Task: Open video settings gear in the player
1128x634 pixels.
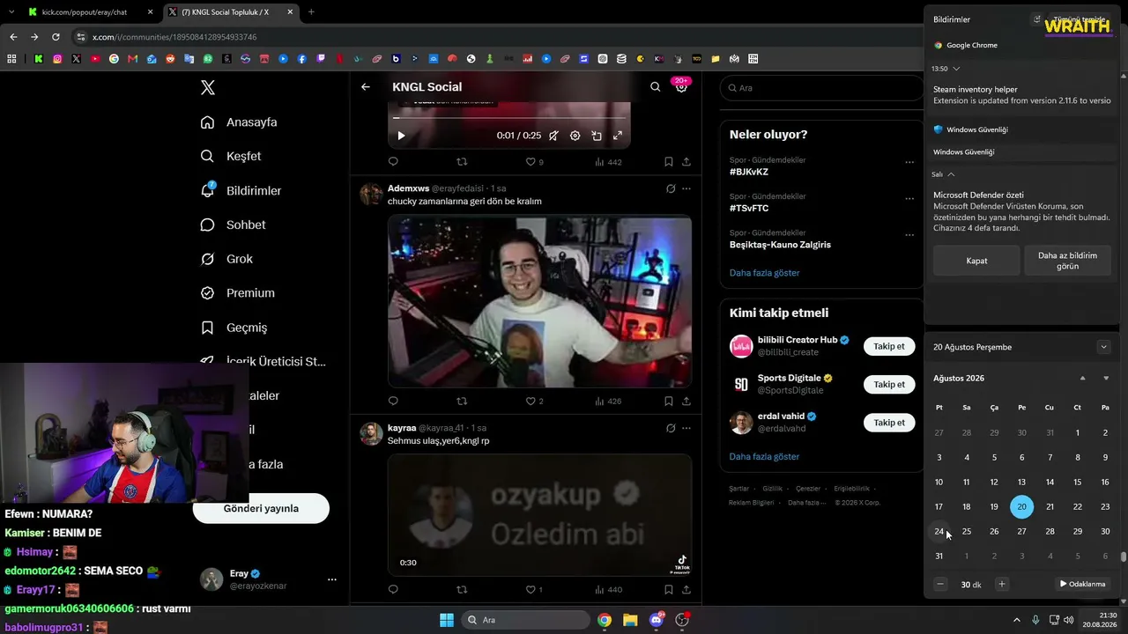Action: [x=575, y=136]
